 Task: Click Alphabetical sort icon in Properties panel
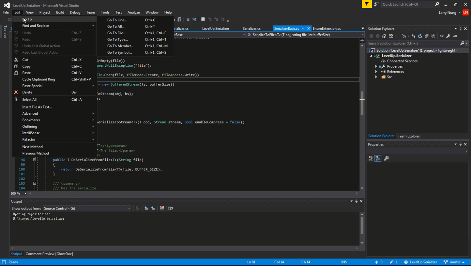click(378, 158)
